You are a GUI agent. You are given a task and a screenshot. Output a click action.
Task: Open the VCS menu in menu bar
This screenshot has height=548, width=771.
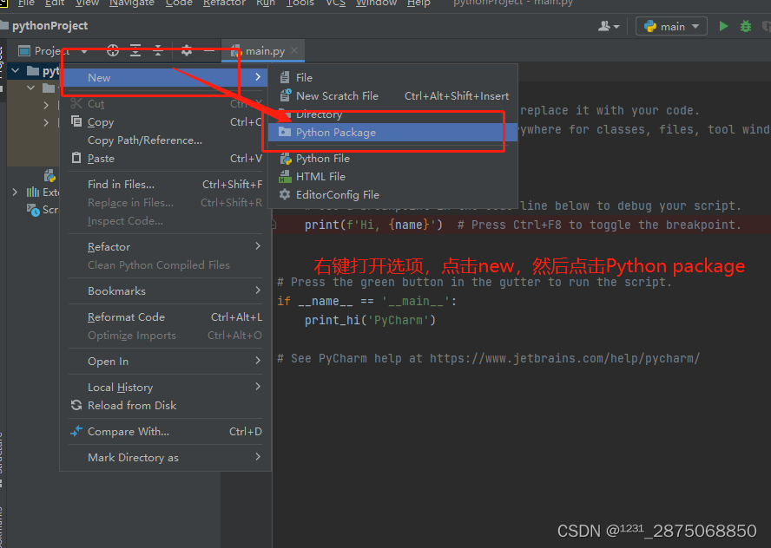click(x=335, y=3)
